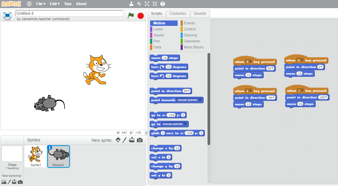Open the 0 direction dropdown in script
Image resolution: width=338 pixels, height=186 pixels.
click(x=322, y=67)
